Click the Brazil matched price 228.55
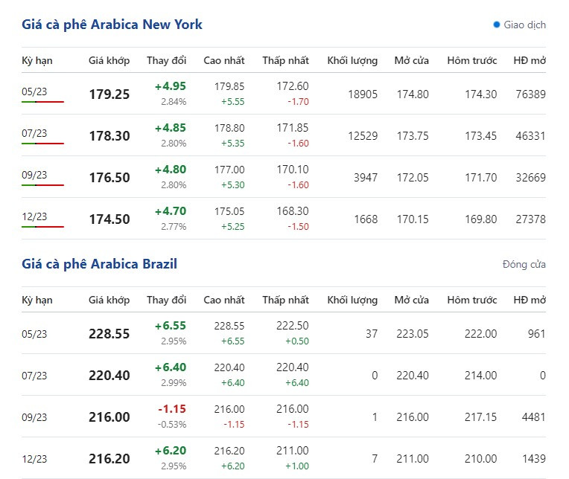The width and height of the screenshot is (569, 479). click(x=109, y=334)
